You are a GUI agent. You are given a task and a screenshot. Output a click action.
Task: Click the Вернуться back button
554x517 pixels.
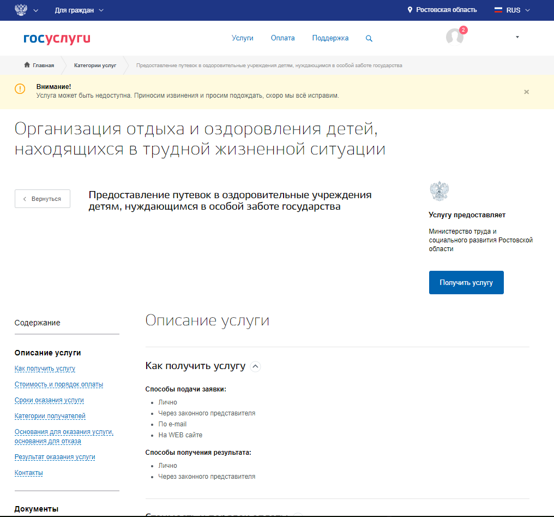43,199
